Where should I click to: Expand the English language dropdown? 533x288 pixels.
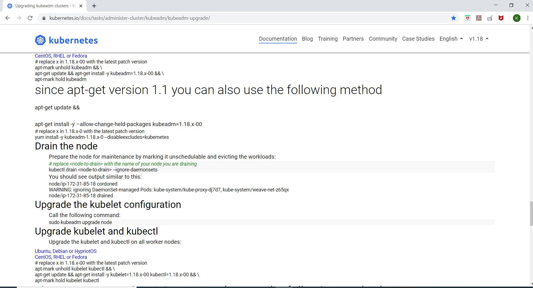click(x=451, y=39)
